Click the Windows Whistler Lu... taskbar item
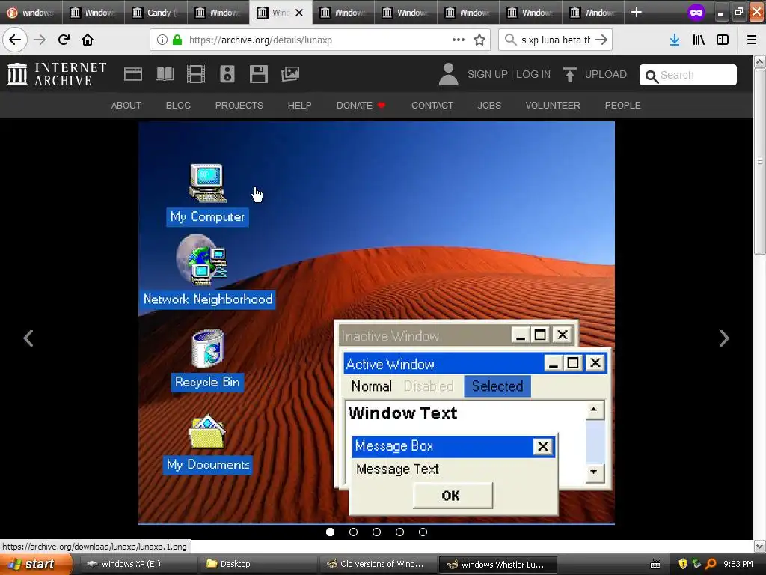The image size is (766, 575). (x=497, y=565)
